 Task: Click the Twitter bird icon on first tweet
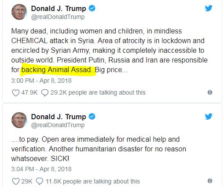click(209, 8)
